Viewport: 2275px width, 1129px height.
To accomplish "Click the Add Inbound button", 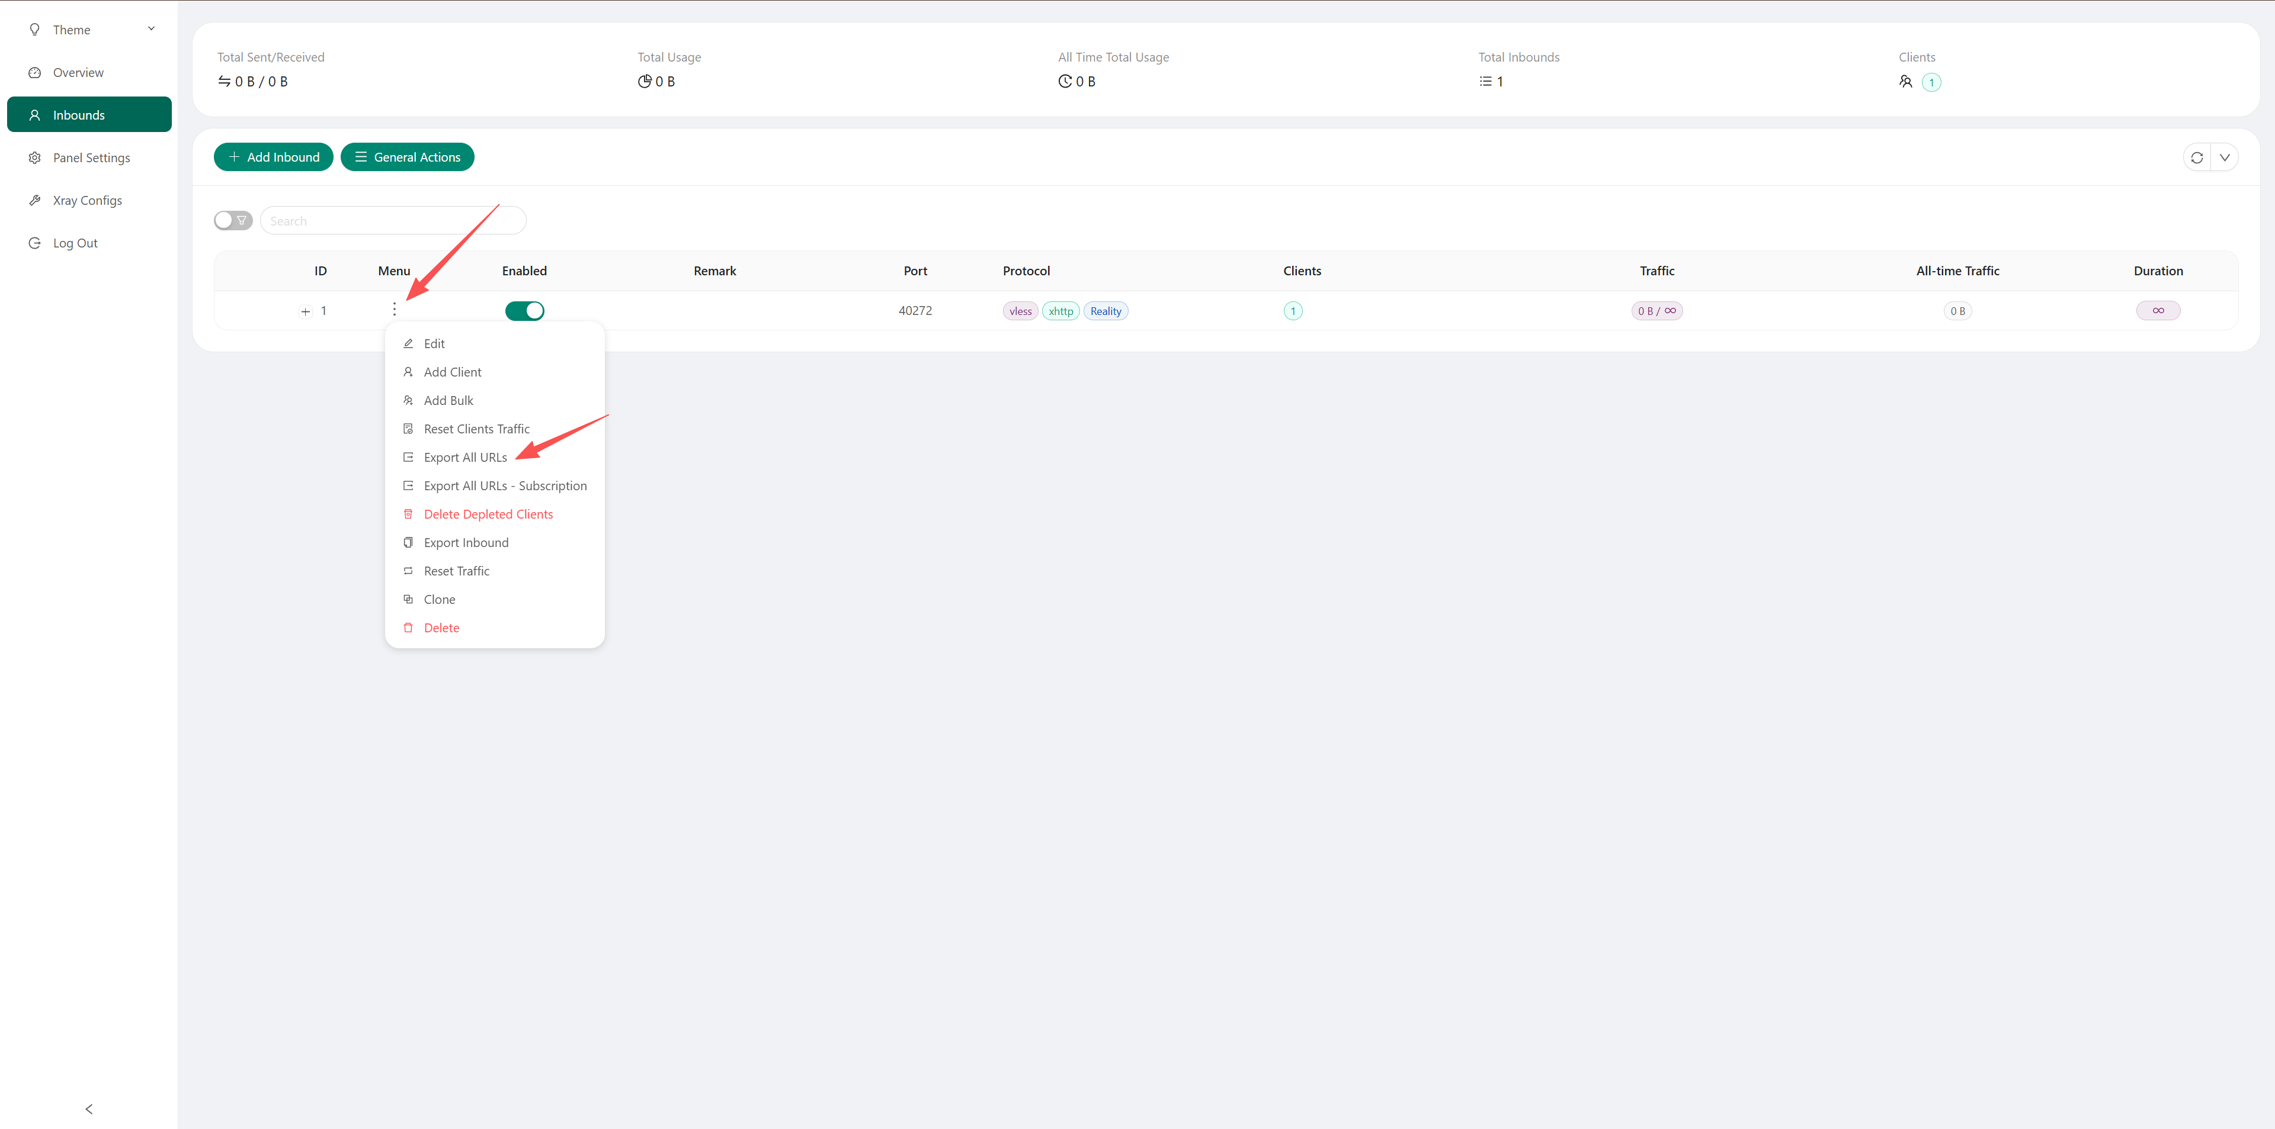I will click(274, 157).
